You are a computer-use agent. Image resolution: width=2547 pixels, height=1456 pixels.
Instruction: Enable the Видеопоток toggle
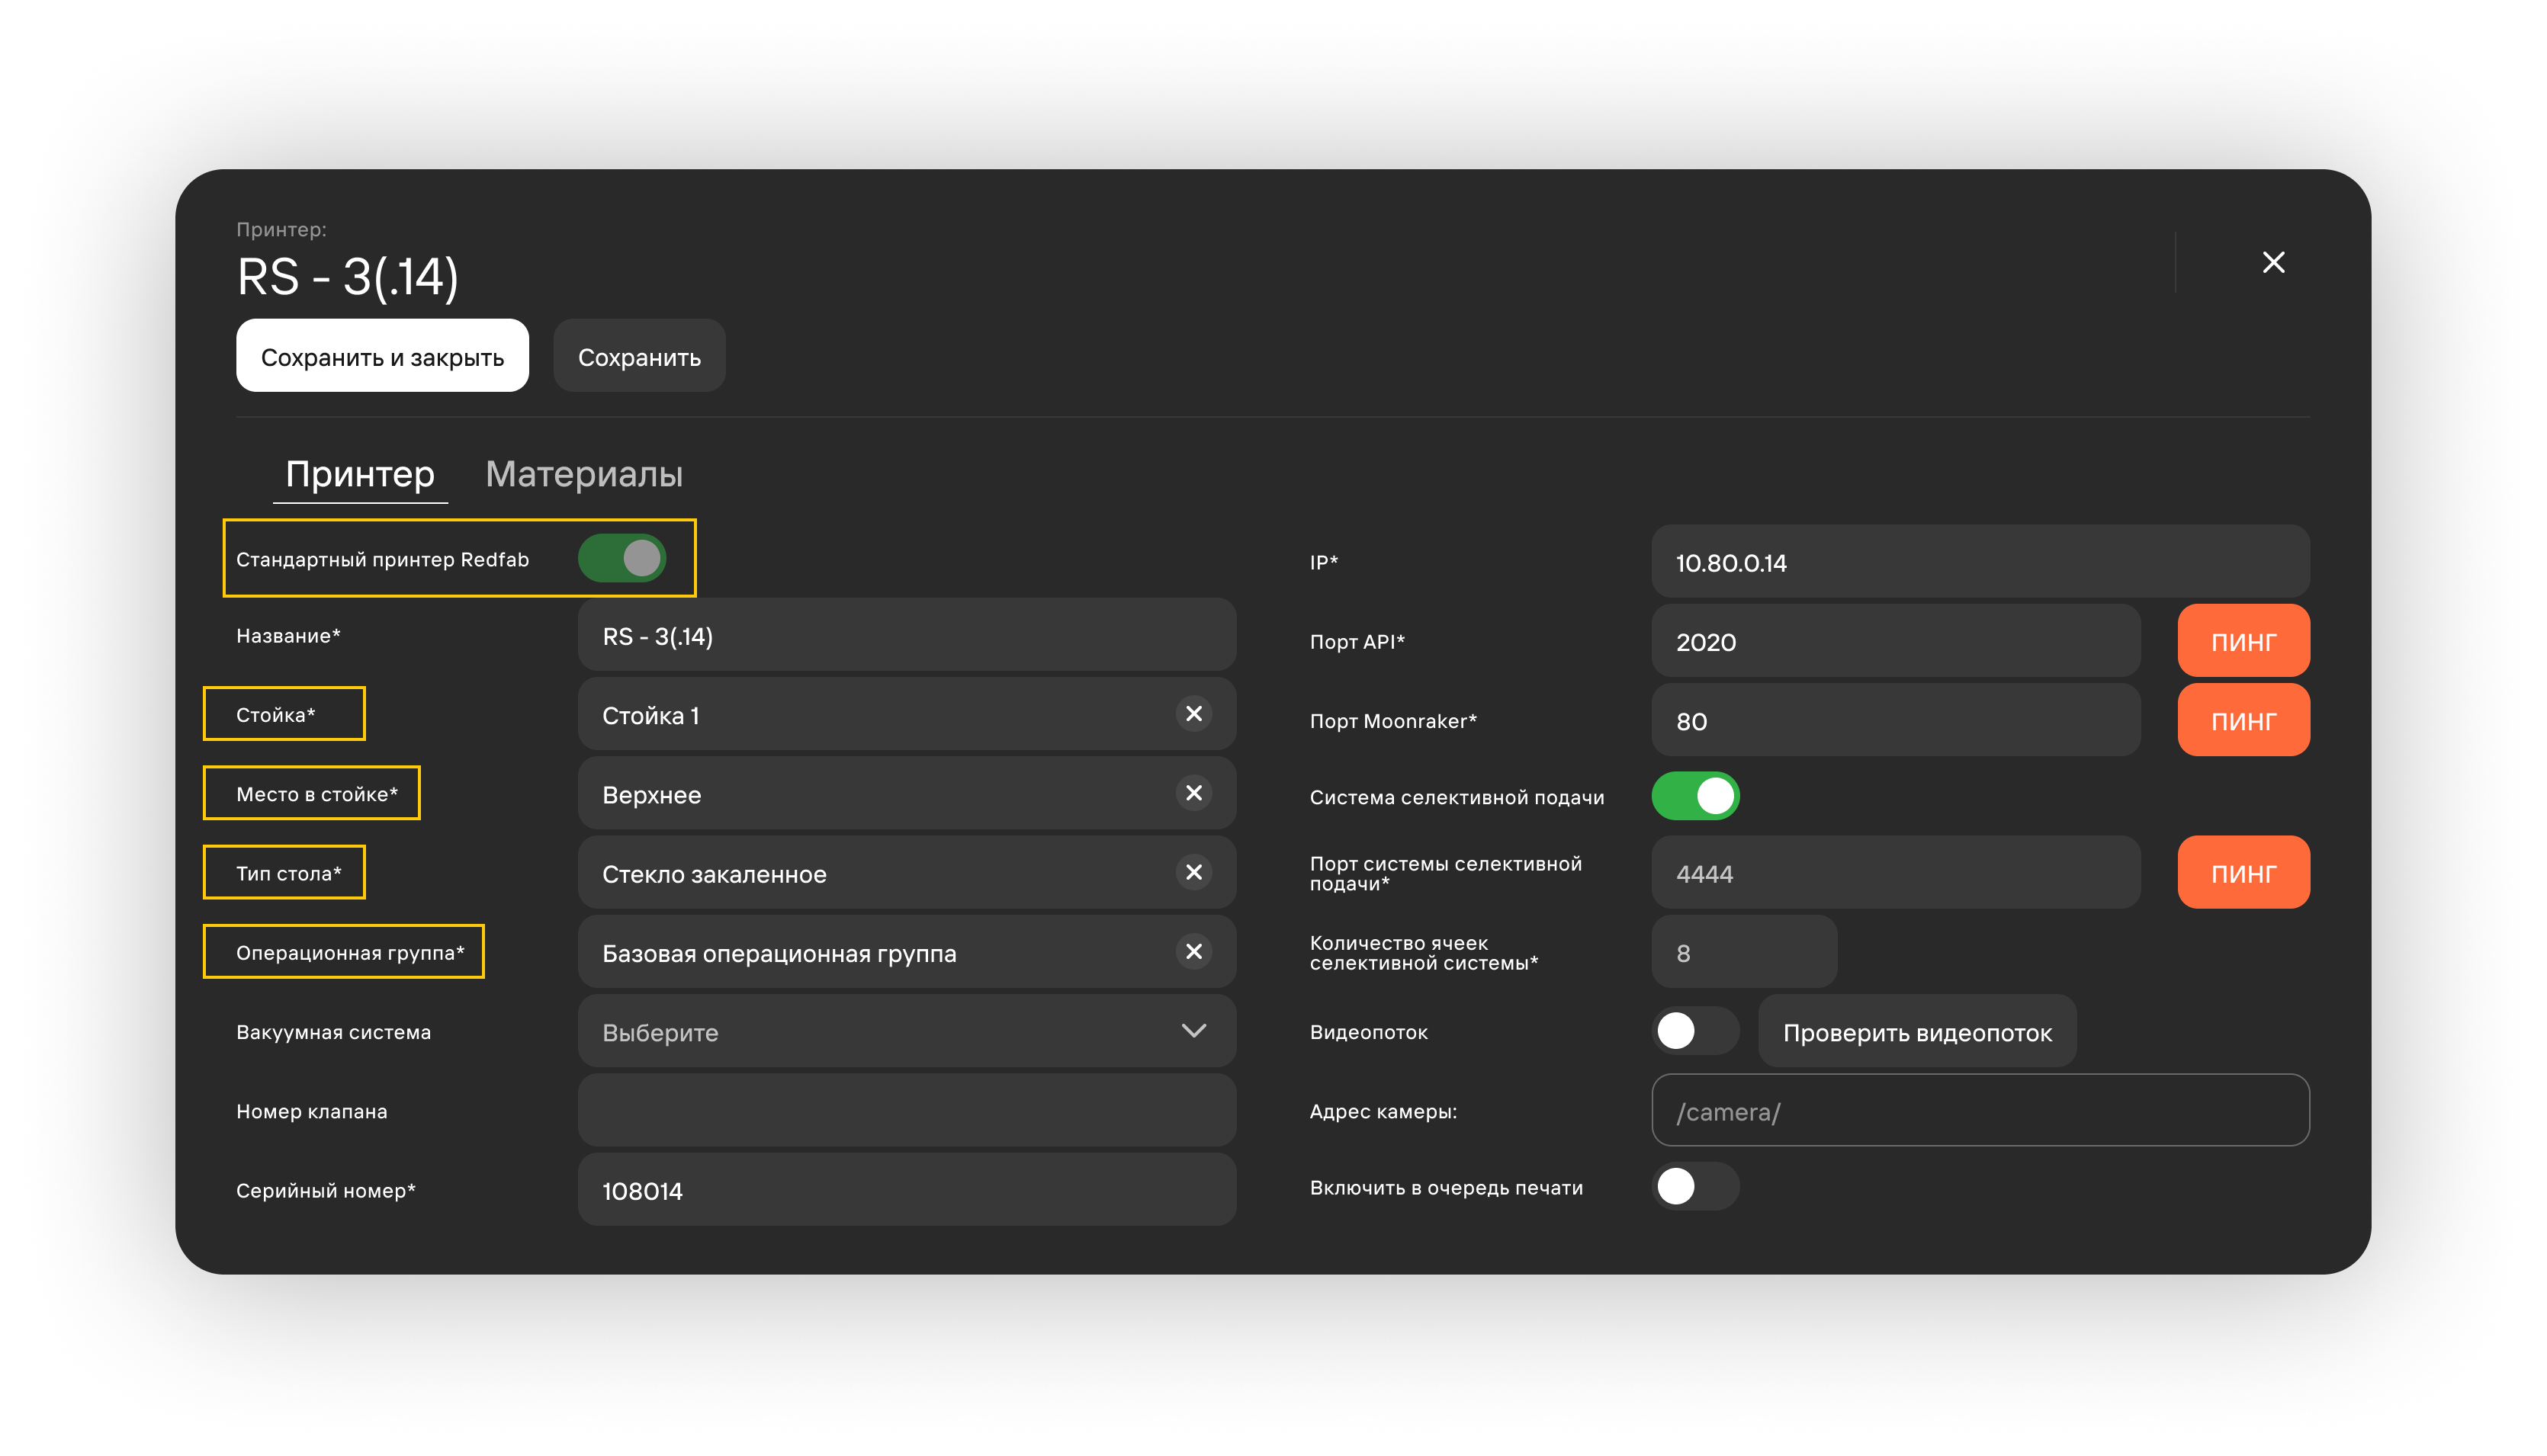tap(1694, 1031)
